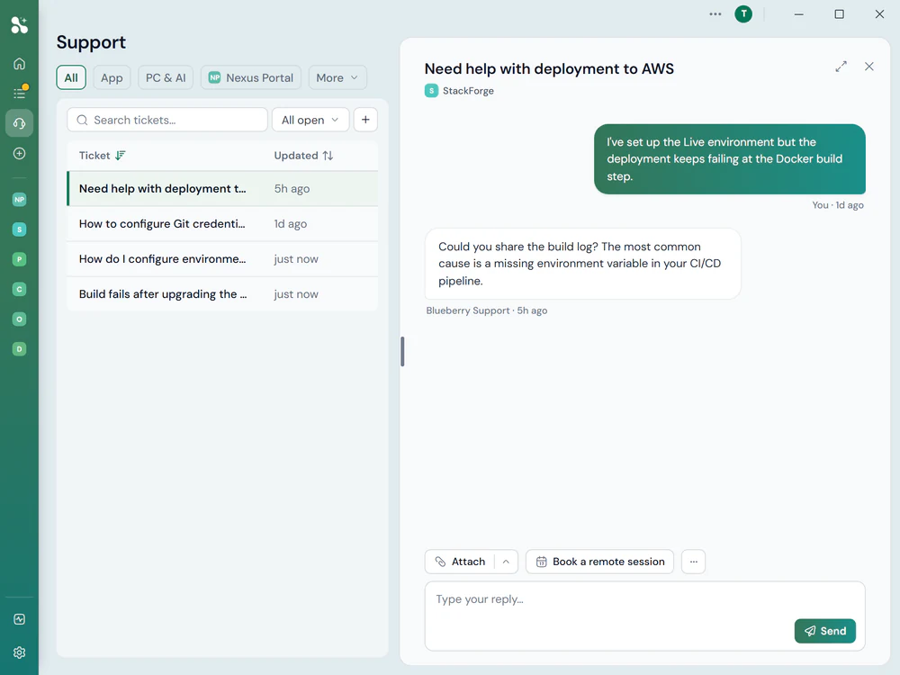Open the P workspace icon in sidebar
The height and width of the screenshot is (675, 900).
pyautogui.click(x=19, y=259)
